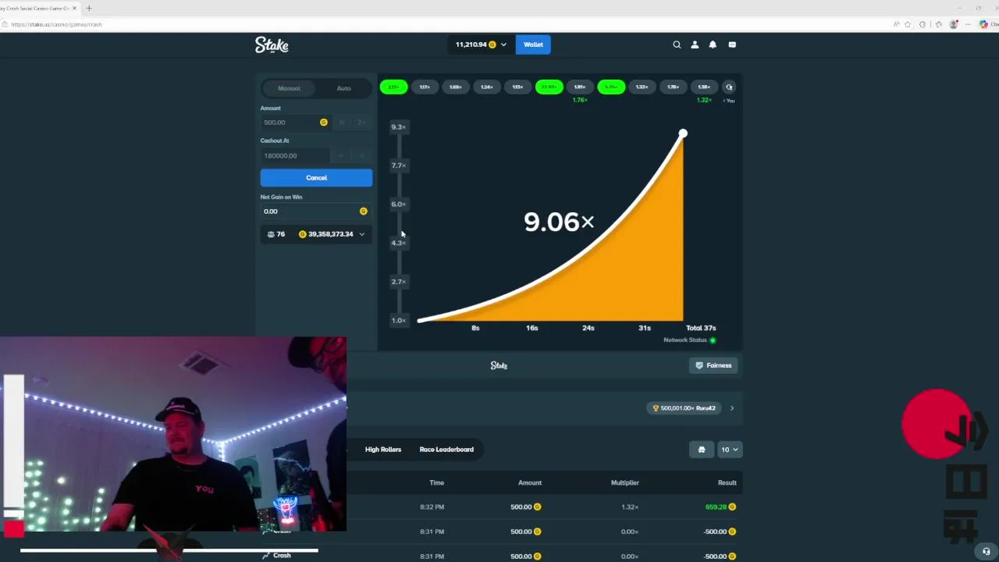
Task: Open the search magnifier in header
Action: pyautogui.click(x=677, y=44)
